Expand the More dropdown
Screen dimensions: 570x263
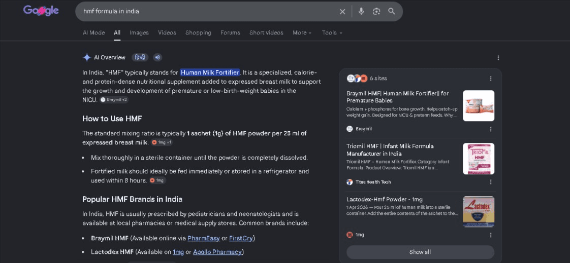pos(302,32)
